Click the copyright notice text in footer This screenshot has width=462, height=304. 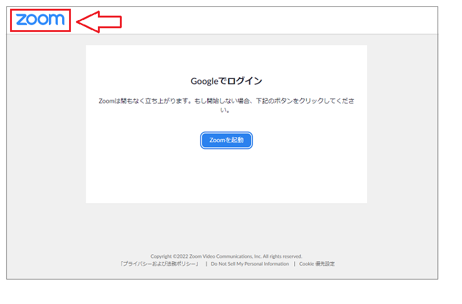tap(226, 256)
